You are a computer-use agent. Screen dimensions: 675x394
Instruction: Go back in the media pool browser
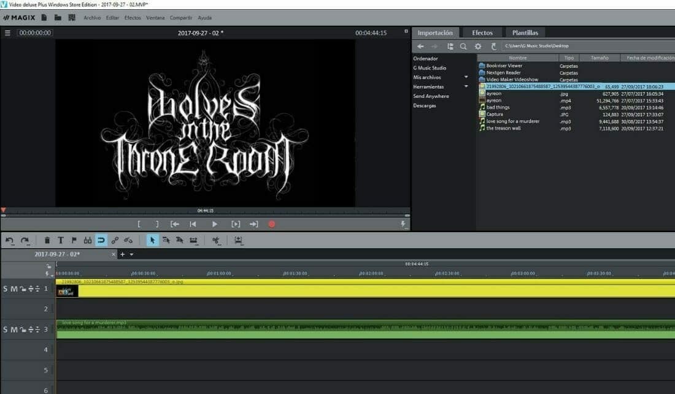(420, 47)
